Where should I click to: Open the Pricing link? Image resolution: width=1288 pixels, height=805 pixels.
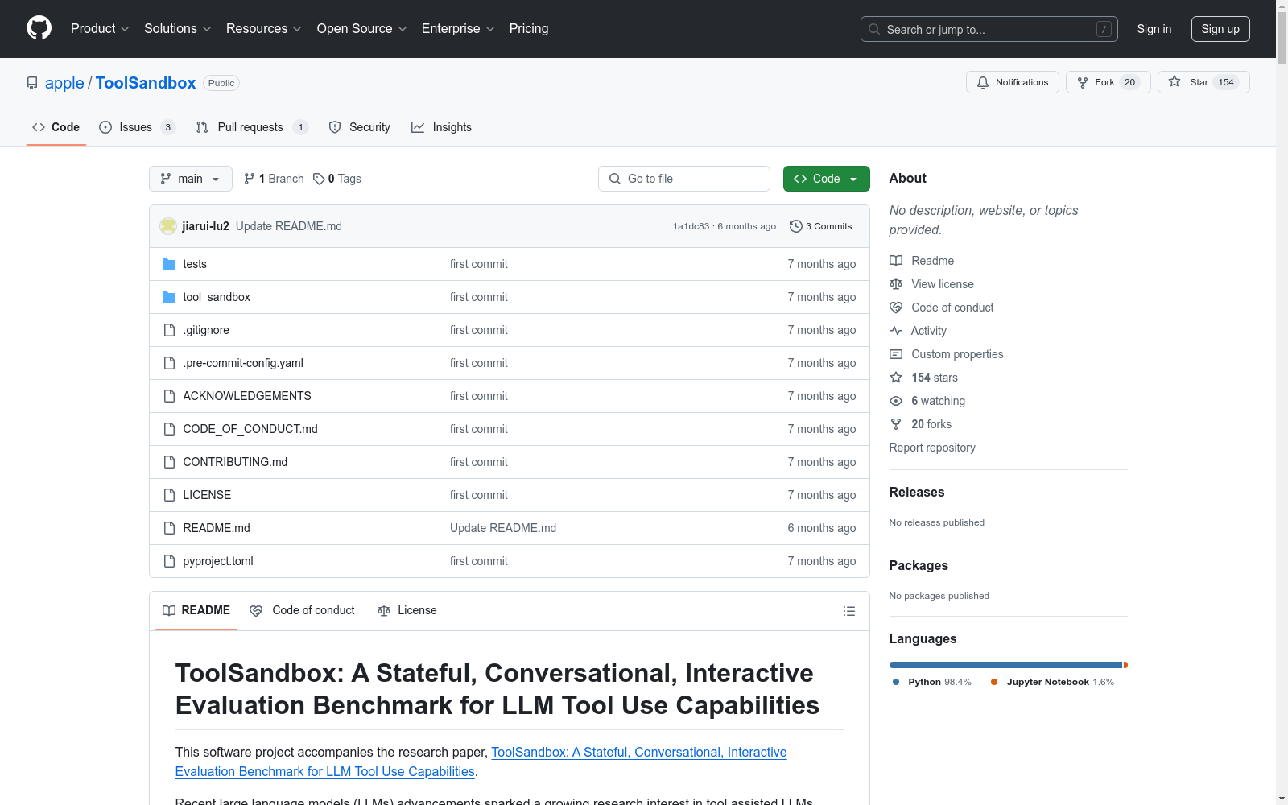(529, 28)
